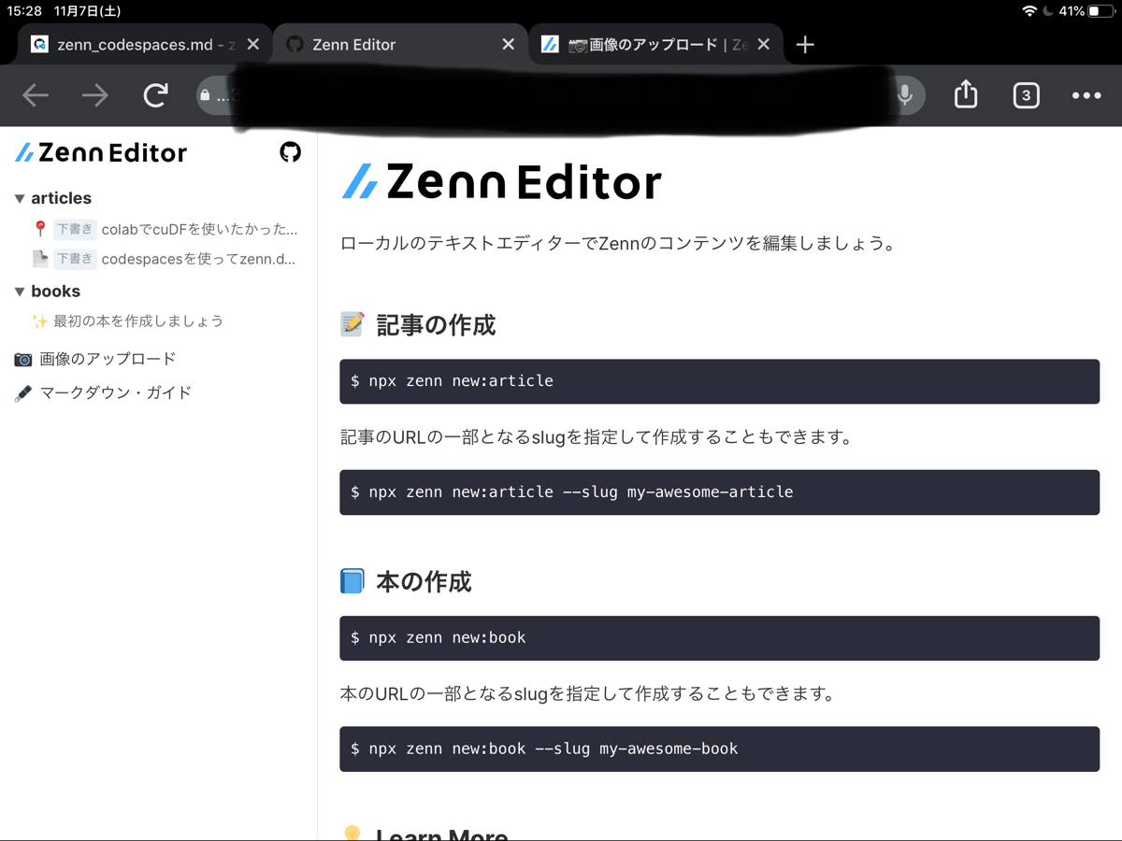The height and width of the screenshot is (841, 1122).
Task: Click the page emoji of the codespaces article
Action: click(40, 259)
